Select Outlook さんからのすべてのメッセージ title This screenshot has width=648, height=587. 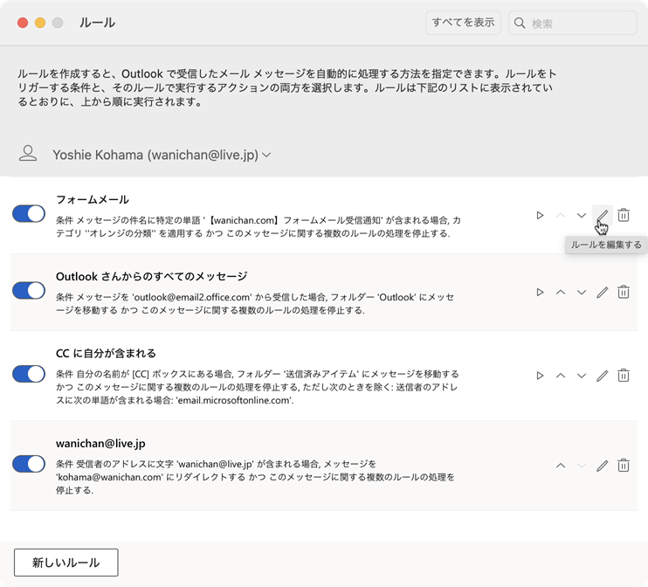coord(152,277)
